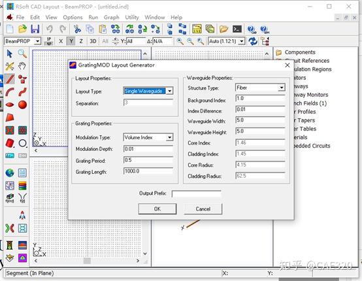Select the straight segment waveguide tool
362x281 pixels.
10,79
